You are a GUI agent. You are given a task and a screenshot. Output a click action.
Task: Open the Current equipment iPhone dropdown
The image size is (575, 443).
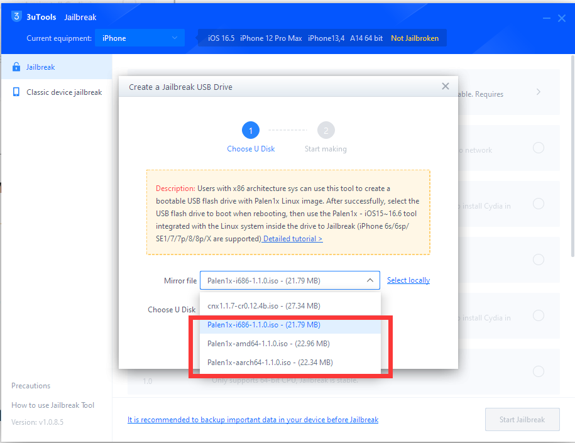[x=140, y=38]
